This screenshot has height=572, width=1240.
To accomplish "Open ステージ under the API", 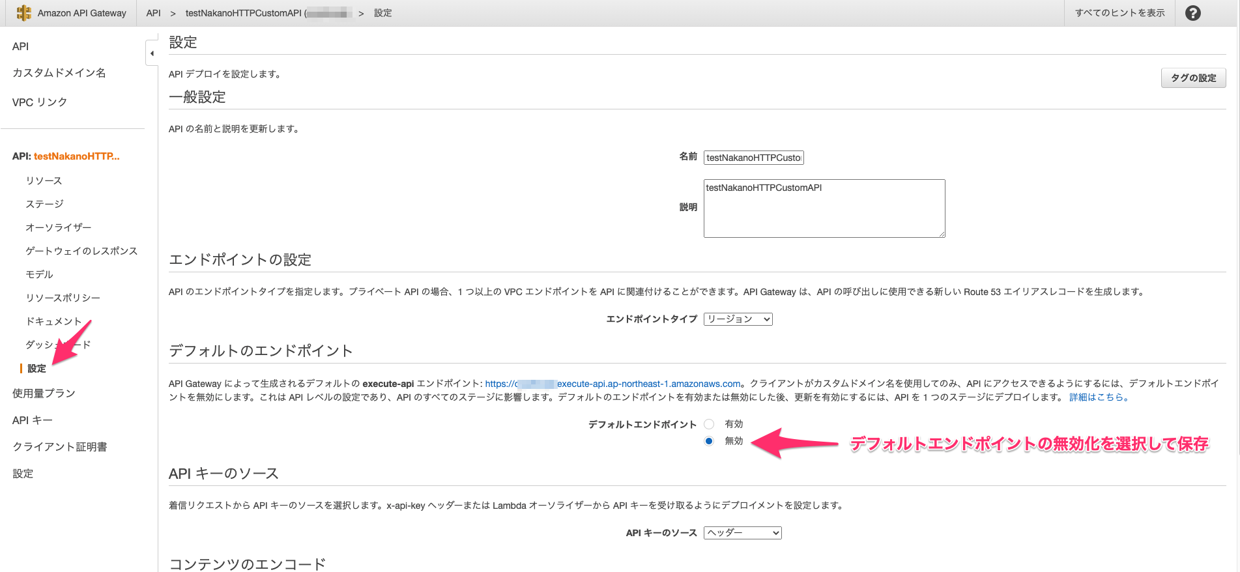I will 44,204.
